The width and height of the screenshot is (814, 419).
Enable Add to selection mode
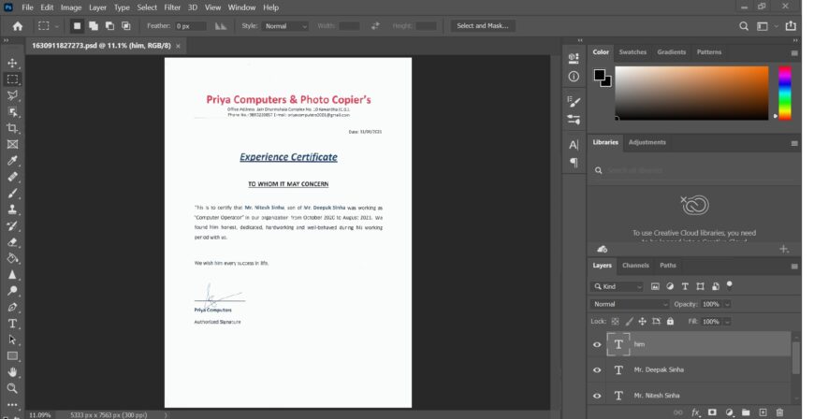[94, 26]
